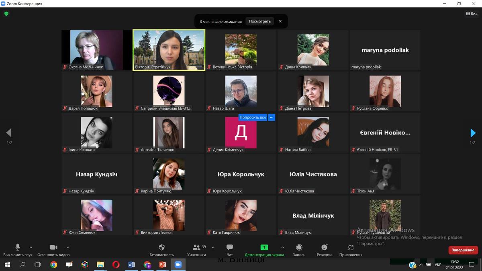Expand video options arrow beside camera
Screen dimensions: 482x271
pos(68,247)
